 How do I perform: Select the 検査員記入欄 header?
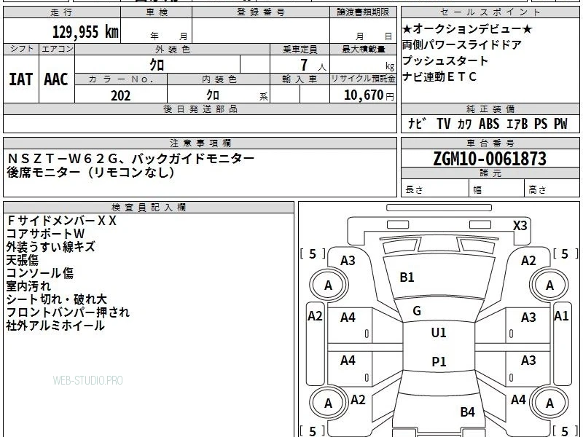(149, 208)
